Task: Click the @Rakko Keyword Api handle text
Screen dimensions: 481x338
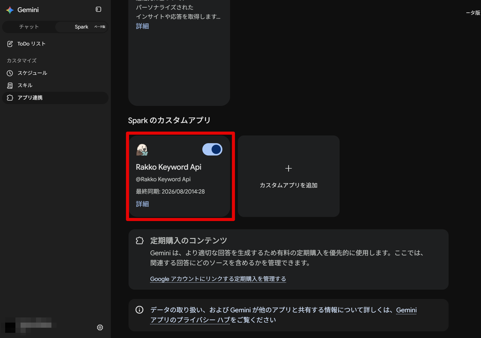Action: click(x=163, y=179)
